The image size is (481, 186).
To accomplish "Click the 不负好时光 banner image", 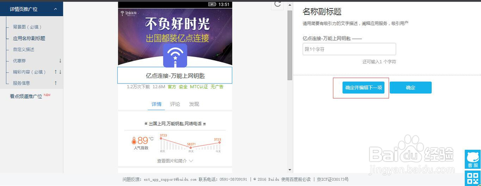I will tap(175, 36).
